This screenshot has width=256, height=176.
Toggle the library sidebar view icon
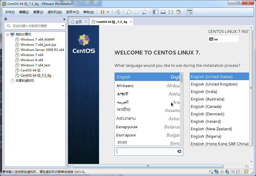pos(155,12)
